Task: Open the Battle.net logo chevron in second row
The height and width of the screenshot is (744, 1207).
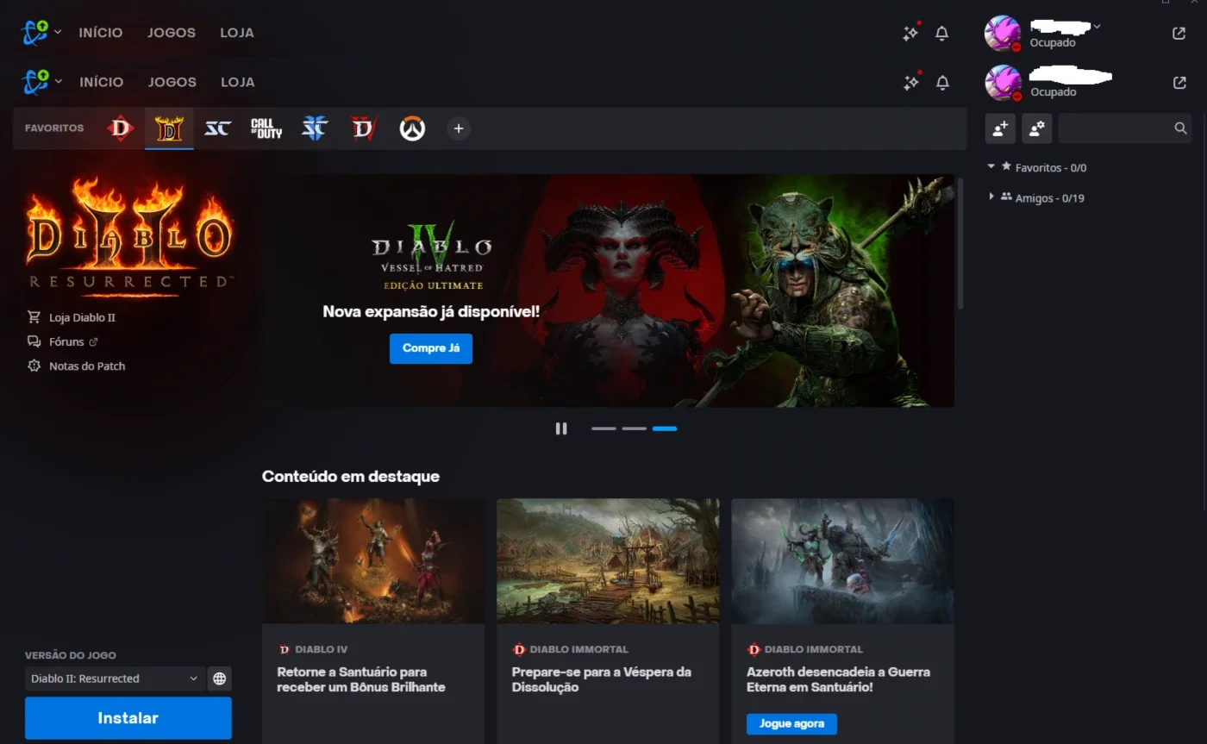Action: tap(58, 82)
